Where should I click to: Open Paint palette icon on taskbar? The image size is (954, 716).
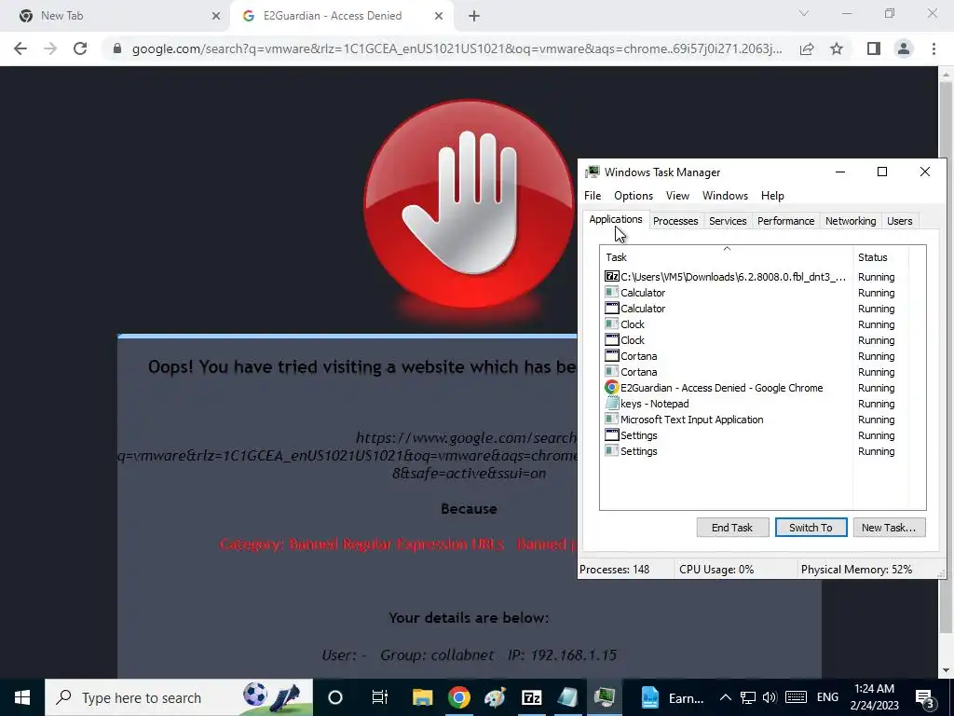(x=495, y=697)
